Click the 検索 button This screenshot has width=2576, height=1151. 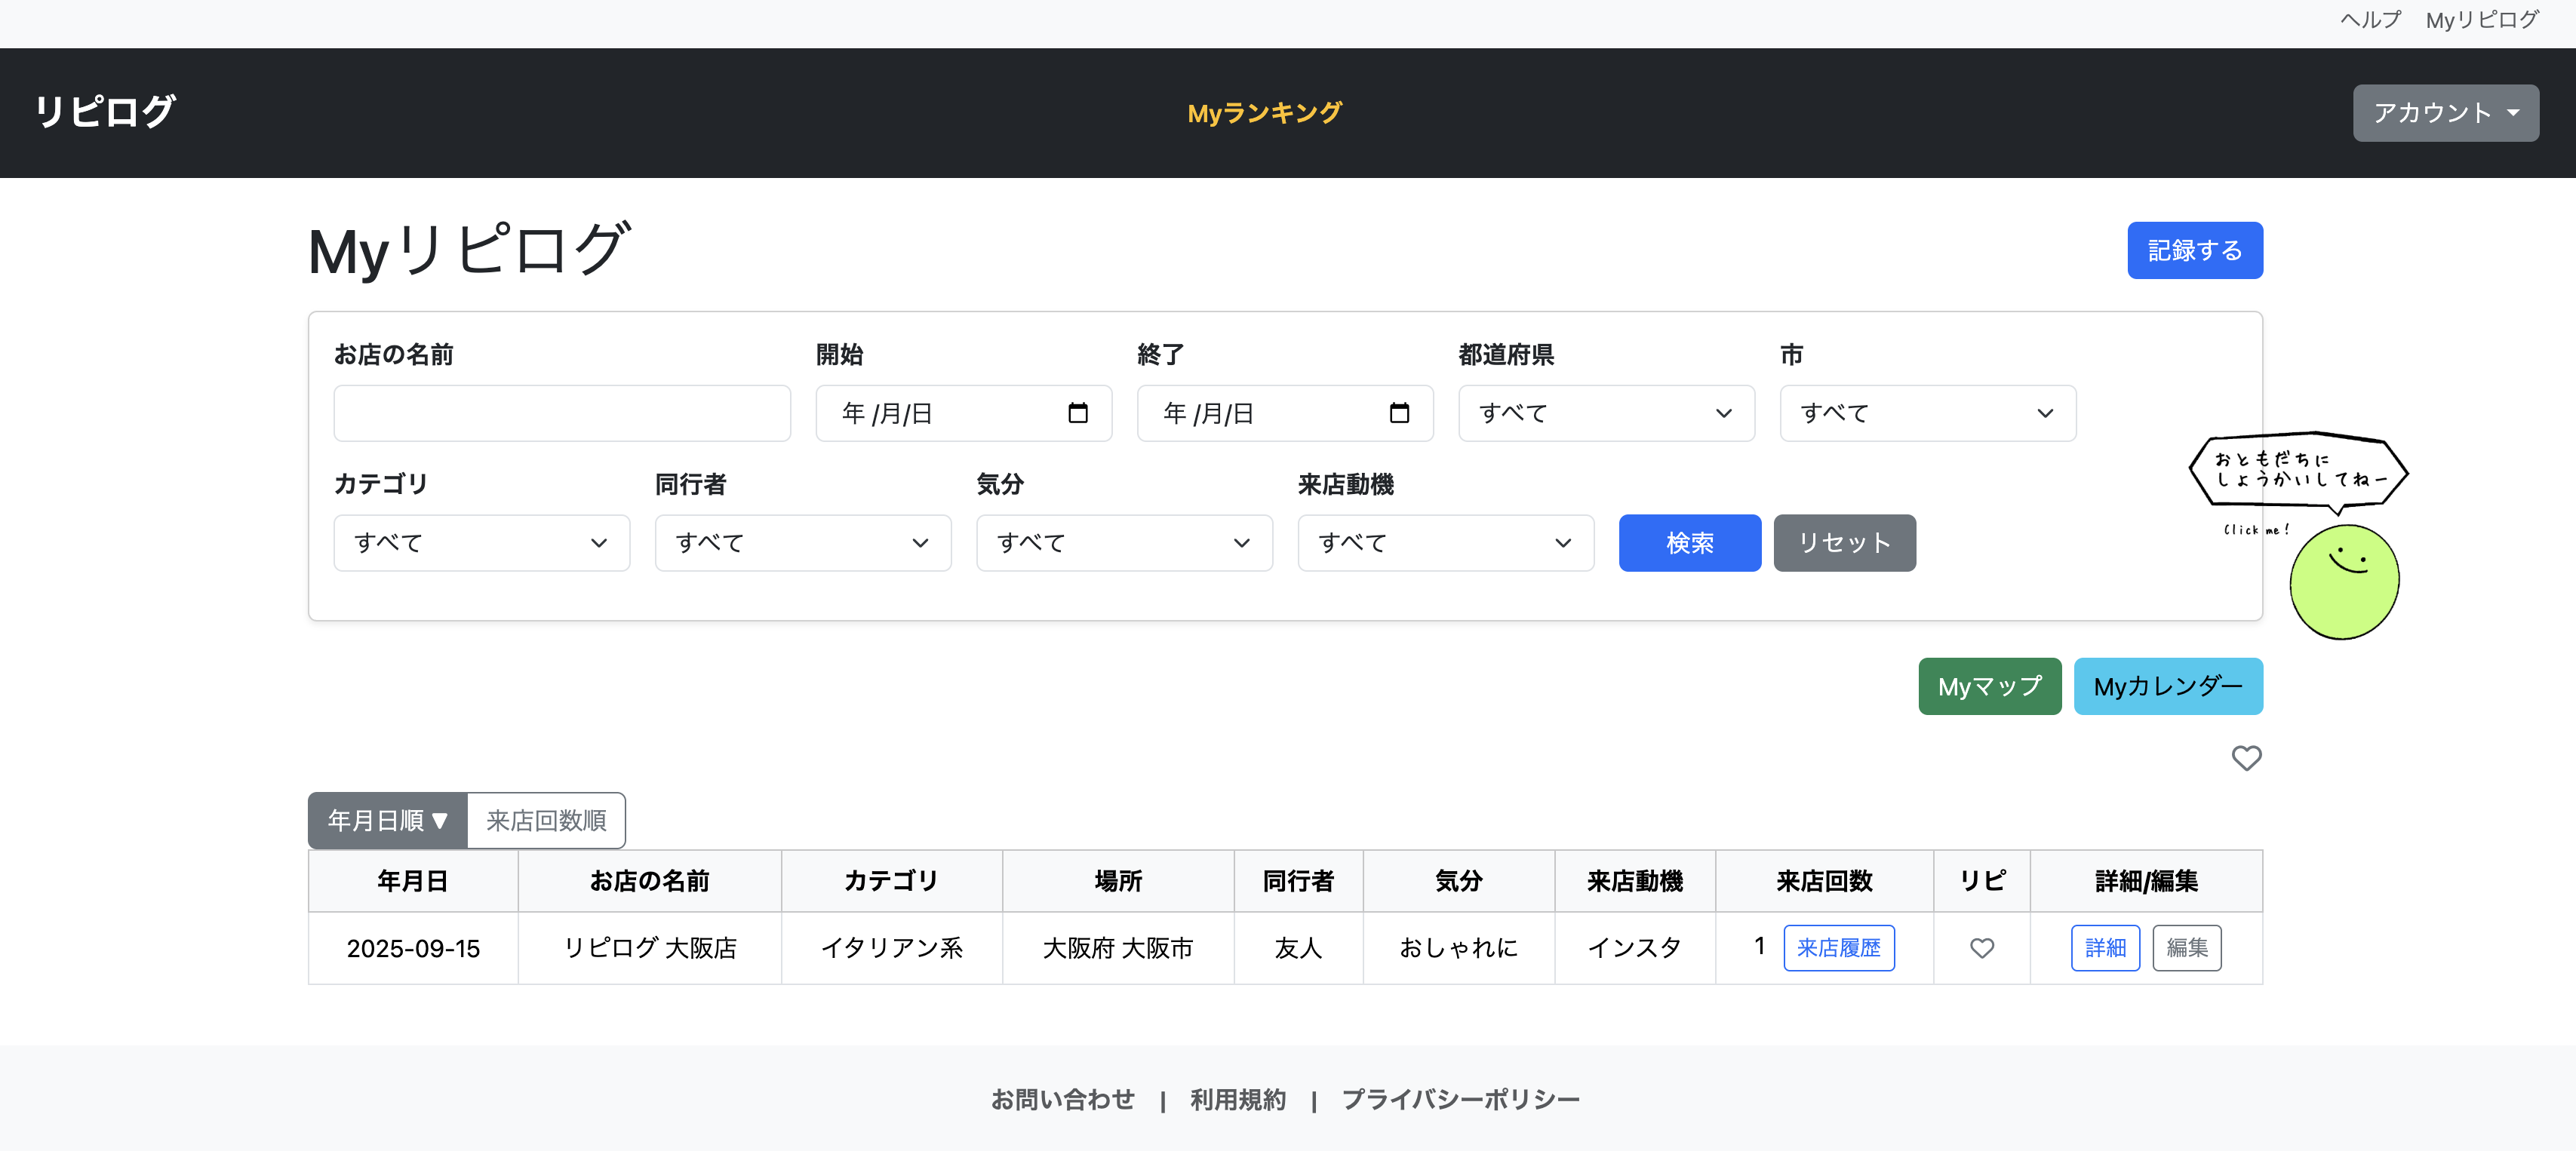click(1689, 543)
